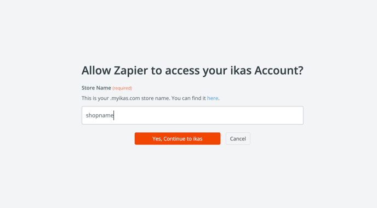The image size is (377, 208).
Task: Click the "You can find it" phrase
Action: [188, 98]
